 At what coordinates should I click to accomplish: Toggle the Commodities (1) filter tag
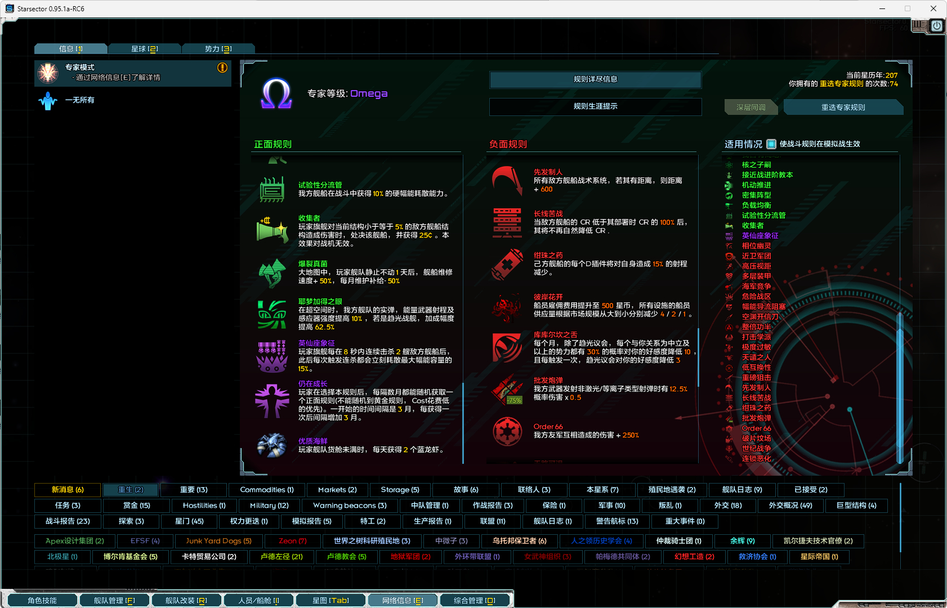pyautogui.click(x=267, y=490)
